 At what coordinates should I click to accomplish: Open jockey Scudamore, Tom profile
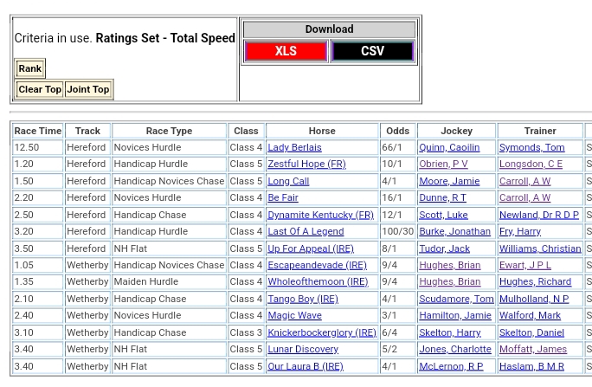tap(456, 299)
